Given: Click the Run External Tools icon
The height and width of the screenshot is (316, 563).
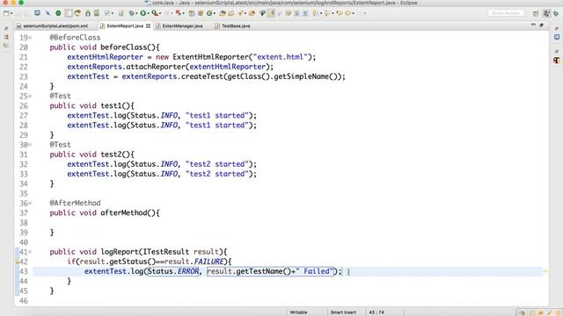Looking at the screenshot, I should tap(155, 13).
